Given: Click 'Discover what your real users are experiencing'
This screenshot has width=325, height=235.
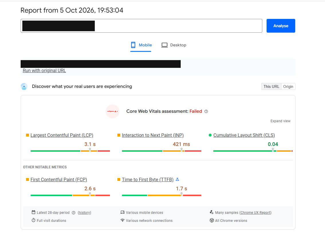Looking at the screenshot, I should tap(82, 87).
